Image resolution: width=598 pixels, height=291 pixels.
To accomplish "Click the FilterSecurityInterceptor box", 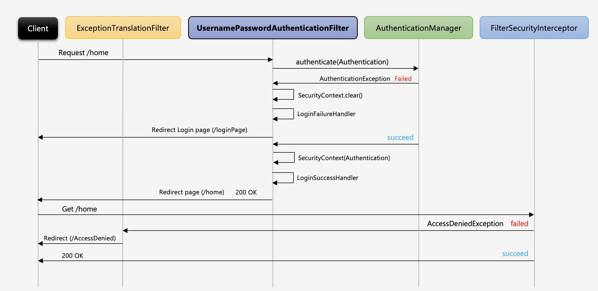I will (534, 28).
